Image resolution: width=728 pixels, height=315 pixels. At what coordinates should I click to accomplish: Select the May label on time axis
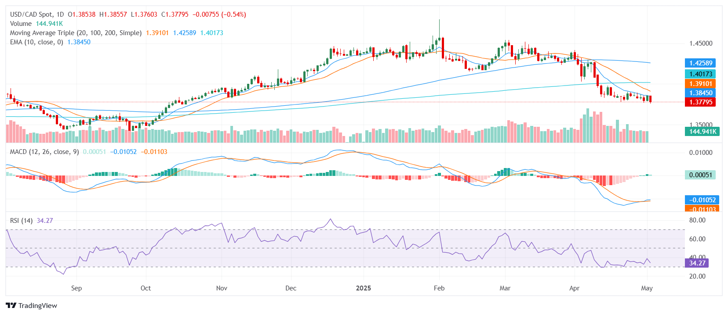(x=647, y=288)
